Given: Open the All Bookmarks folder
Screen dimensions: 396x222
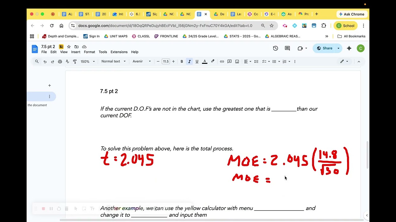Looking at the screenshot, I should pyautogui.click(x=351, y=36).
